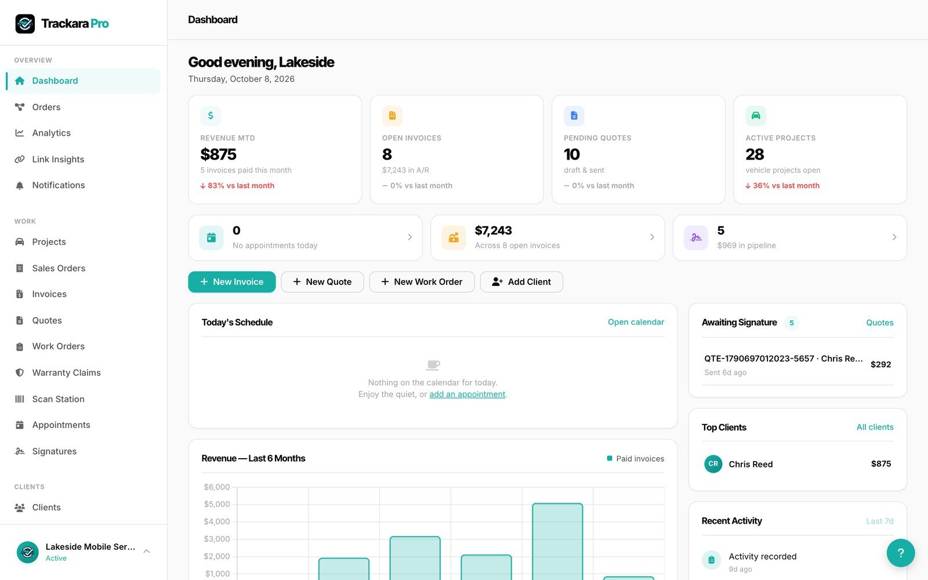Screen dimensions: 928x580
Task: Click the Appointments calendar icon in sidebar
Action: pyautogui.click(x=20, y=425)
